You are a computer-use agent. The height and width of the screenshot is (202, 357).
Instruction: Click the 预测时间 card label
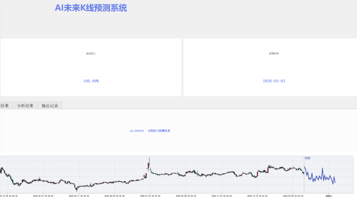[274, 54]
